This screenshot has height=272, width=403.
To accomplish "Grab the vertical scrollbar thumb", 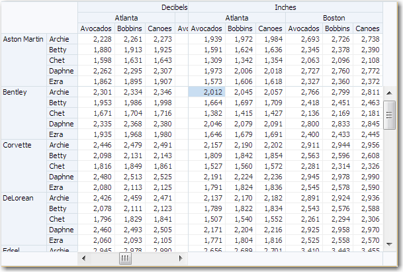I will coord(389,115).
